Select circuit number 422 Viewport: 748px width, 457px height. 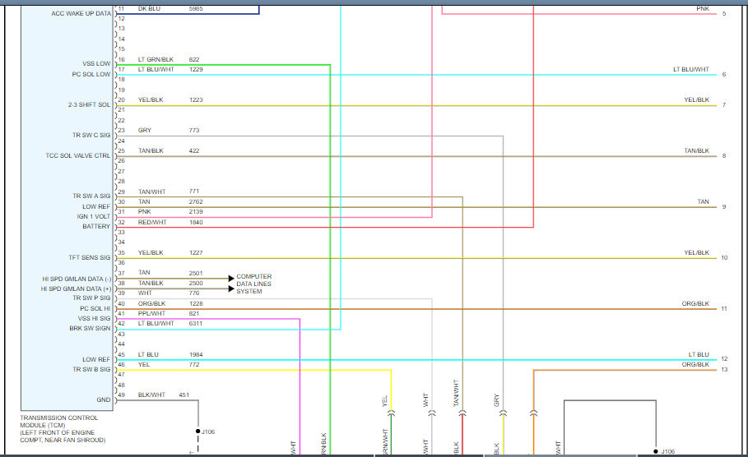coord(194,150)
